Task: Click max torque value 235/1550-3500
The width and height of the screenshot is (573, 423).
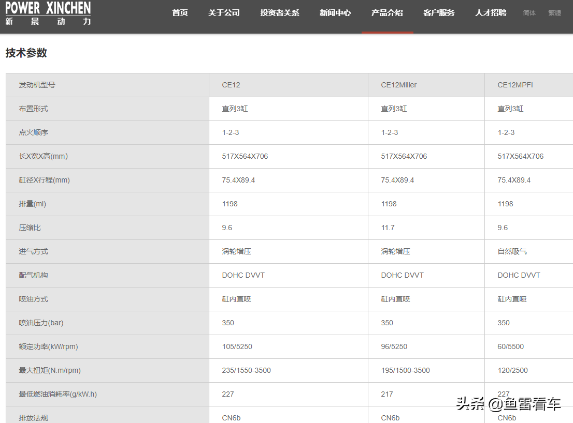Action: [246, 370]
